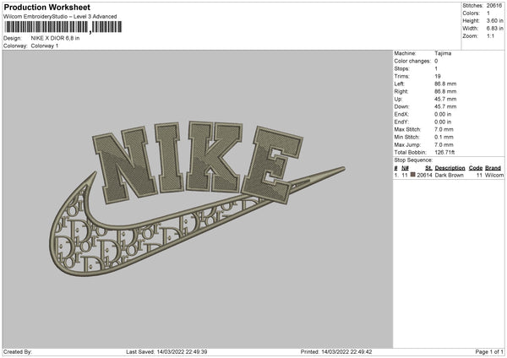Image resolution: width=507 pixels, height=358 pixels.
Task: Click the design name 'NIKE X DIOR 6,8 in'
Action: pos(55,38)
